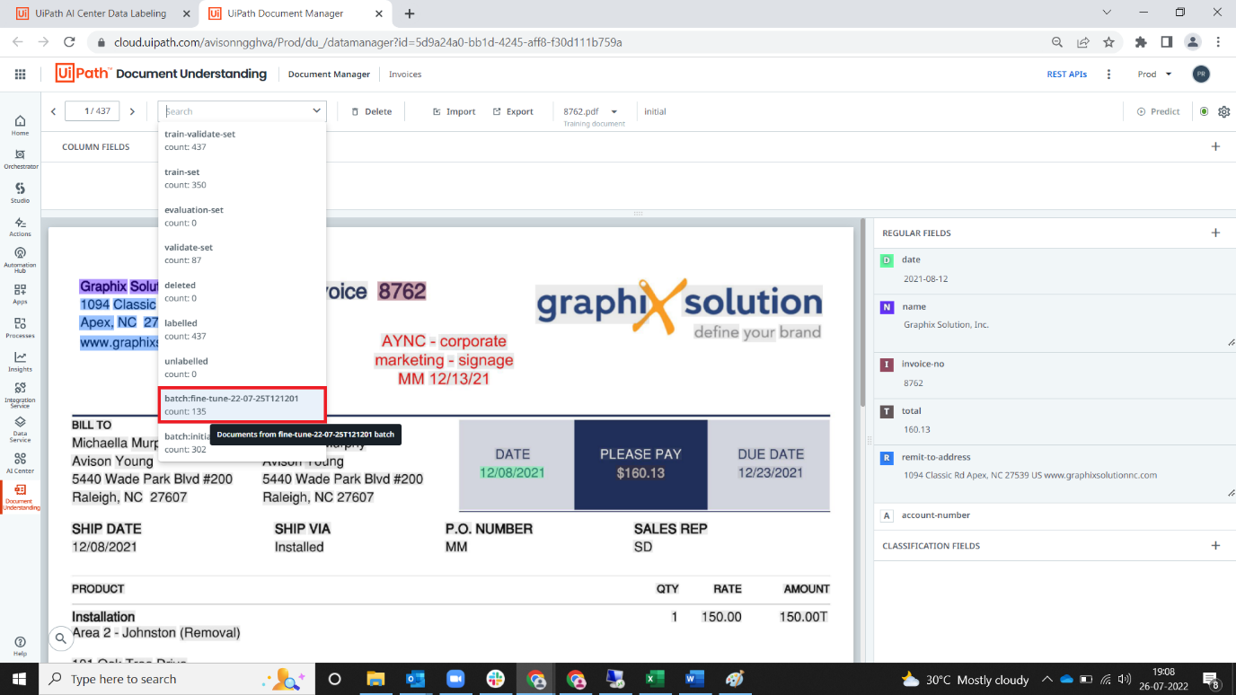Image resolution: width=1236 pixels, height=695 pixels.
Task: Click the blue R badge of remit-to-address
Action: [x=887, y=458]
